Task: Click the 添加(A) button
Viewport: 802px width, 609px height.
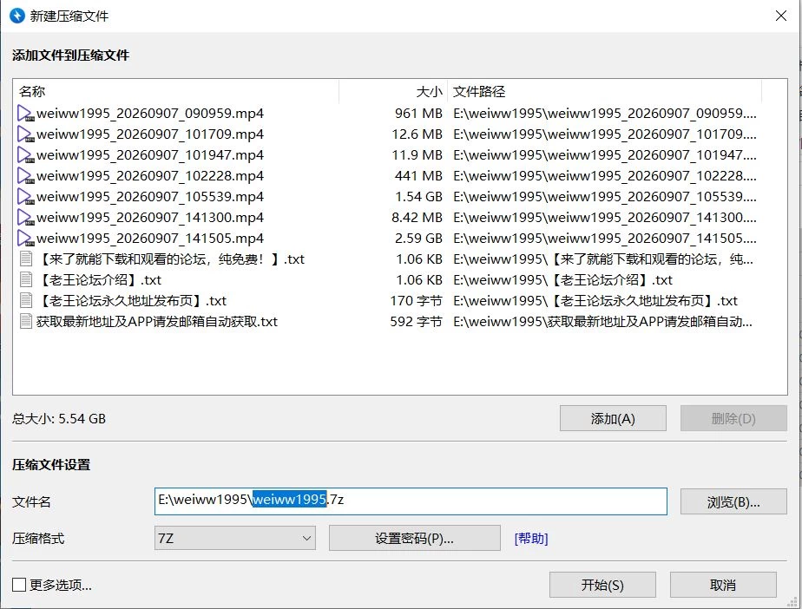Action: (x=613, y=419)
